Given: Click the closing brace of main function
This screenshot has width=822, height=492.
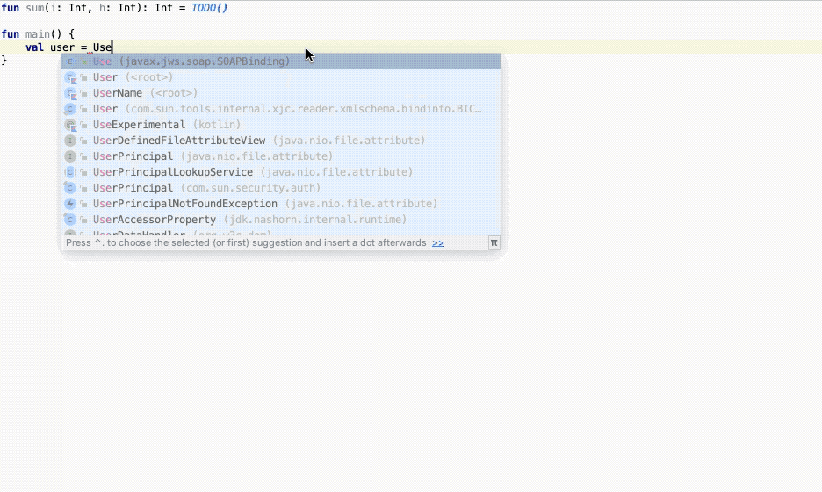Looking at the screenshot, I should click(4, 61).
